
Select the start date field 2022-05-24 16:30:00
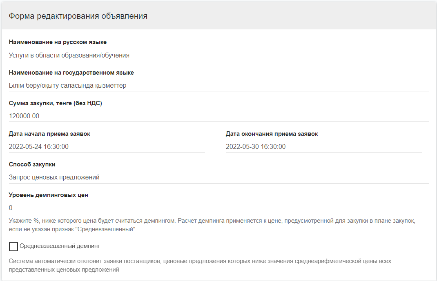click(107, 147)
